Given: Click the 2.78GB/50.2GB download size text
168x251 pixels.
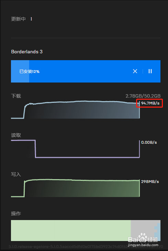Looking at the screenshot, I should [143, 96].
